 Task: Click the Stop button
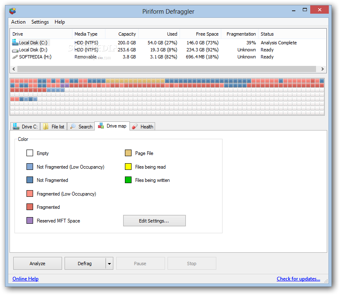pyautogui.click(x=192, y=264)
